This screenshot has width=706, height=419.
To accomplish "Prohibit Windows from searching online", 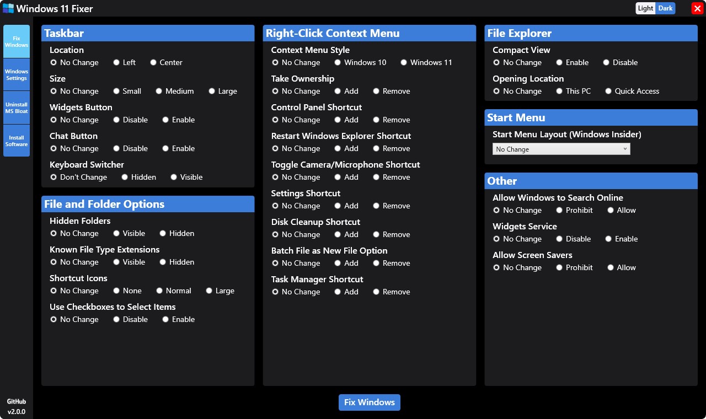I will [575, 210].
